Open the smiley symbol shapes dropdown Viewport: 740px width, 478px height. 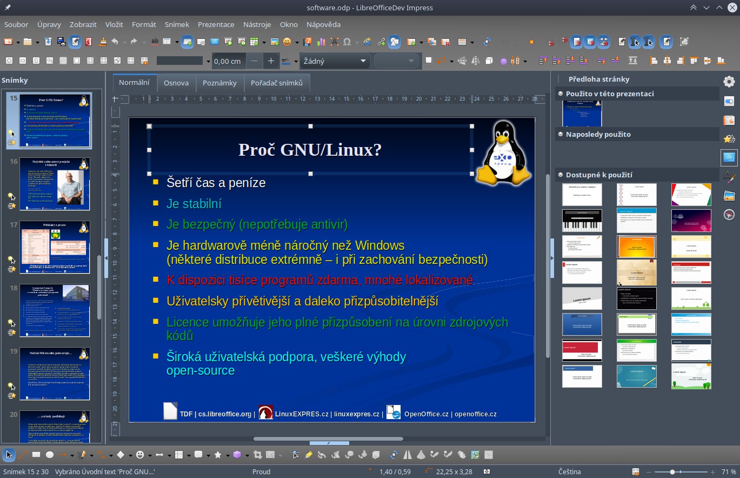(150, 455)
